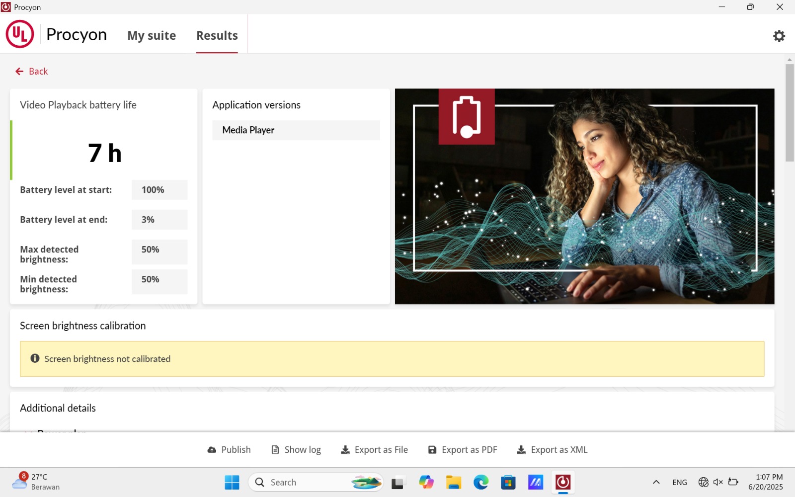Click the Show log document icon

click(275, 450)
